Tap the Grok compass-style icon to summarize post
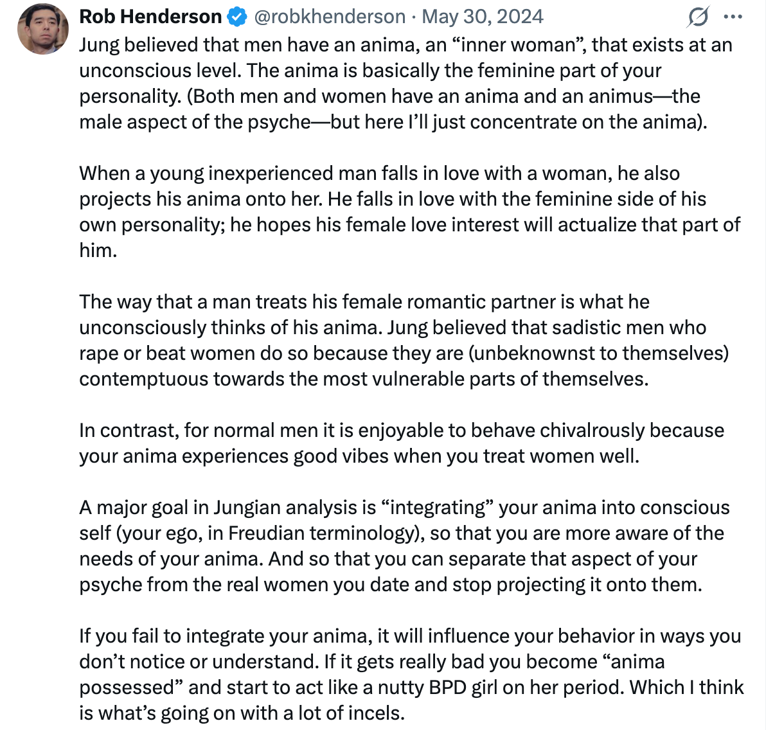The height and width of the screenshot is (730, 766). point(700,17)
